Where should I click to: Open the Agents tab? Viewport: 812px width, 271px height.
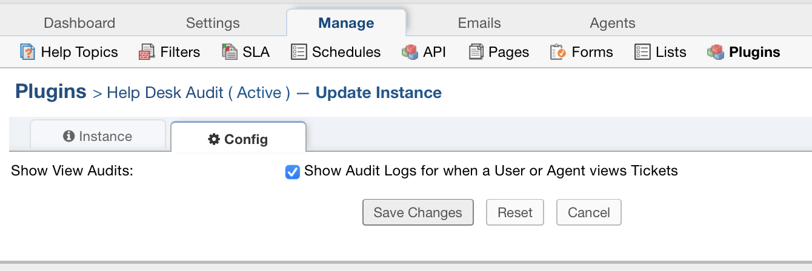click(x=613, y=23)
